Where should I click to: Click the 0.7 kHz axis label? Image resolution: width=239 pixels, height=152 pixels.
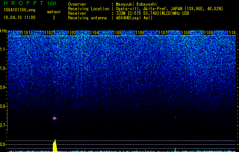tap(3, 125)
